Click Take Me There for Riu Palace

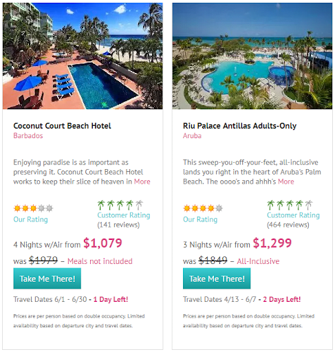click(x=217, y=278)
